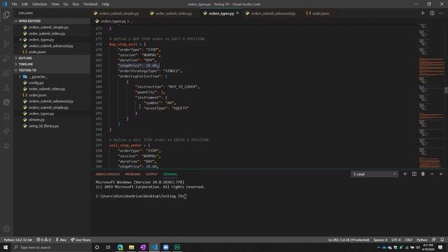Close the terminal panel
Viewport: 448px width, 252px height.
click(441, 174)
